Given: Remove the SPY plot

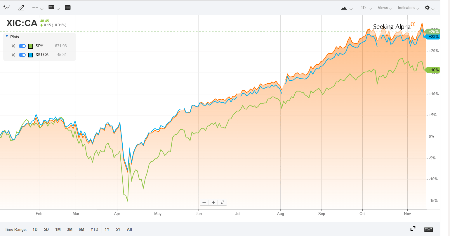Looking at the screenshot, I should pos(13,46).
